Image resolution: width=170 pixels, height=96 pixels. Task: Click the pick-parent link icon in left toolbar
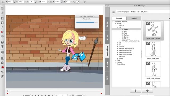[2, 72]
